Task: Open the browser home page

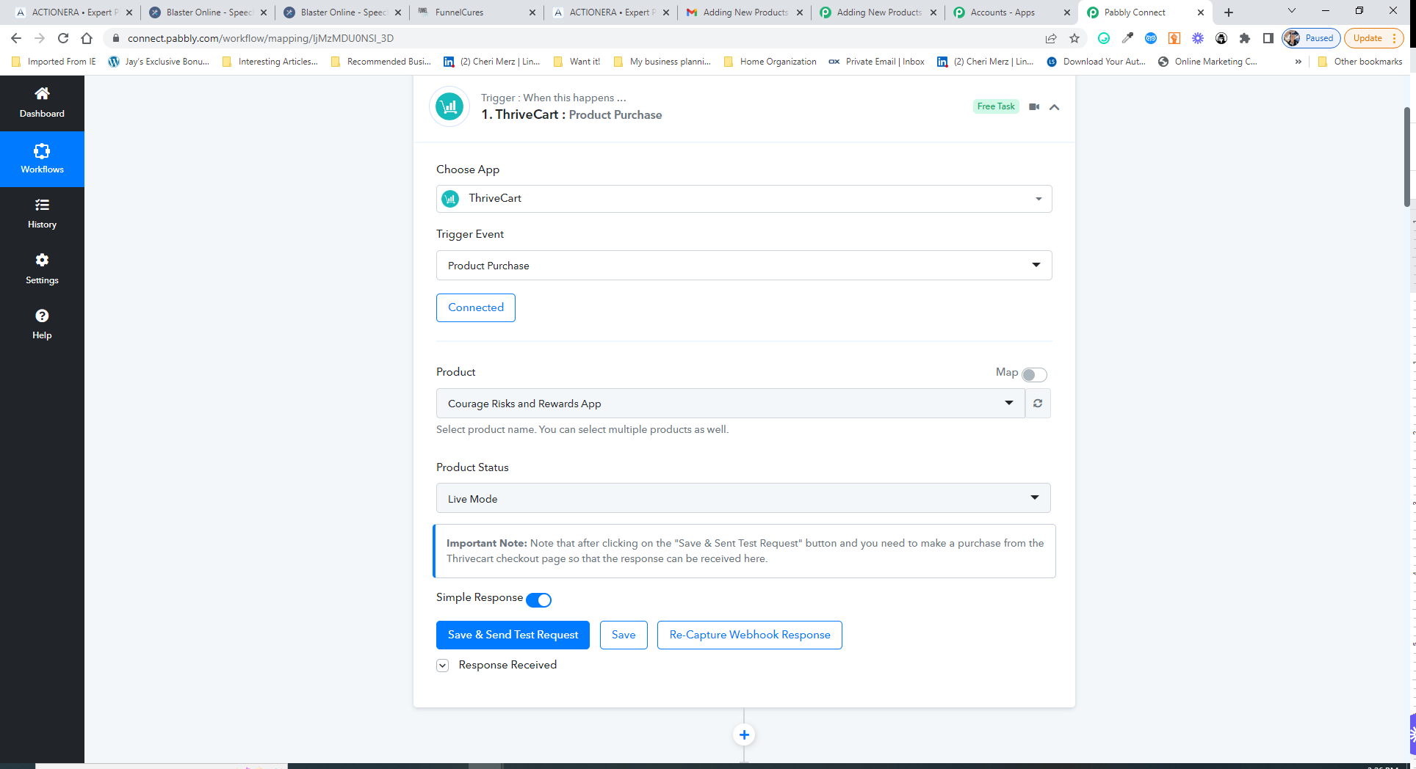Action: [87, 38]
